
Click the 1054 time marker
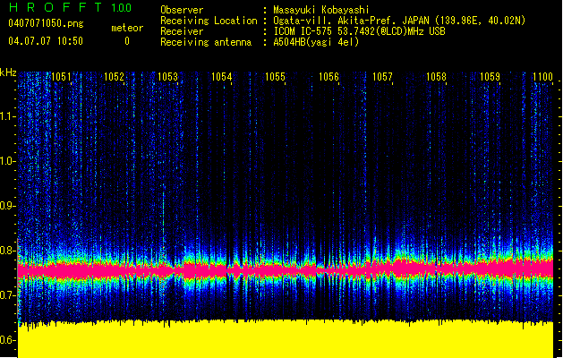click(x=222, y=77)
